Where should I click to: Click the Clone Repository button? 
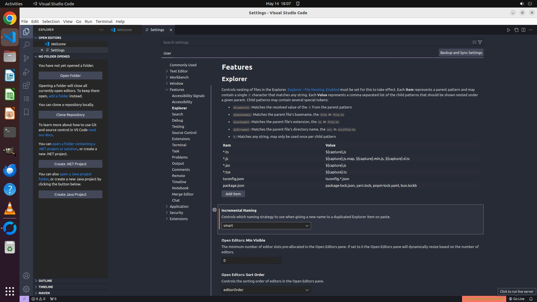pos(70,115)
